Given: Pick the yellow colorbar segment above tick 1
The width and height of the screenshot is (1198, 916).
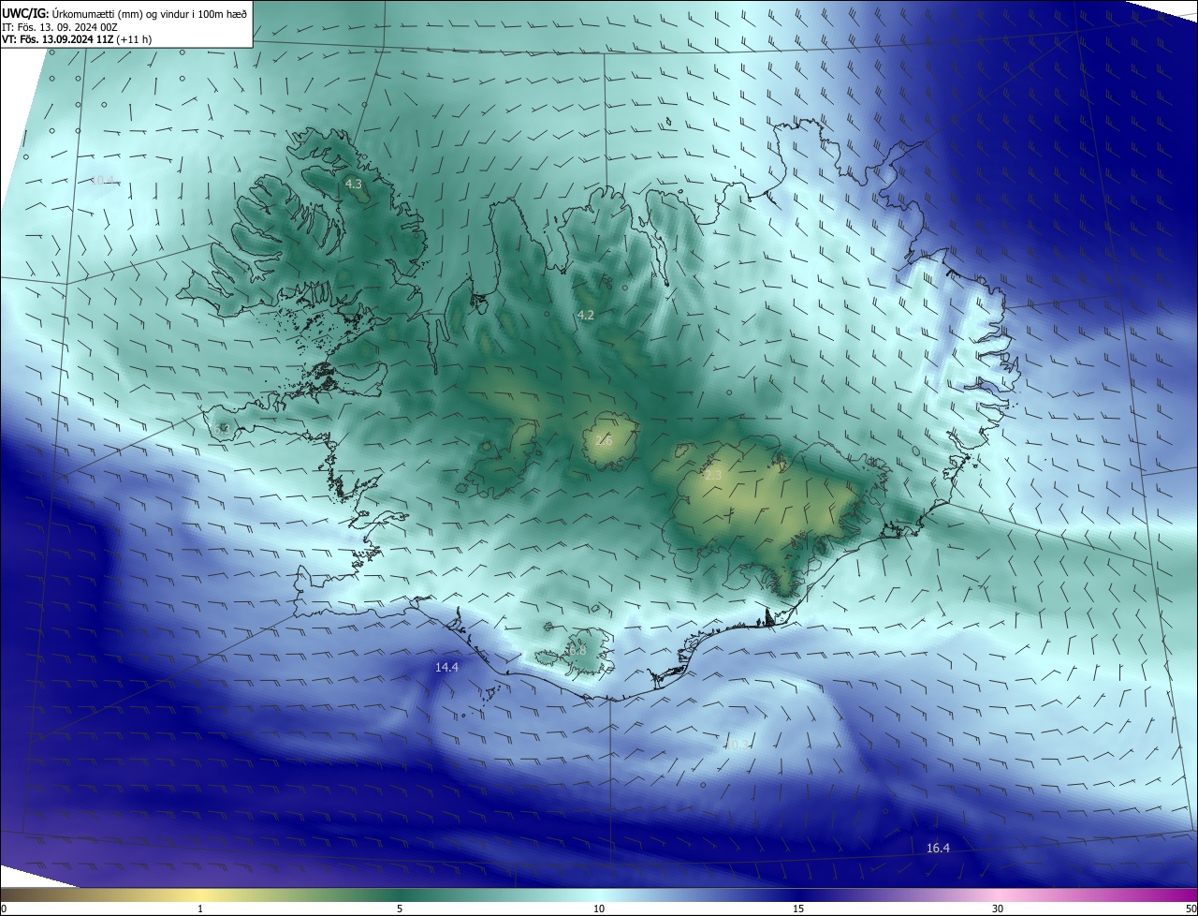Looking at the screenshot, I should point(200,894).
